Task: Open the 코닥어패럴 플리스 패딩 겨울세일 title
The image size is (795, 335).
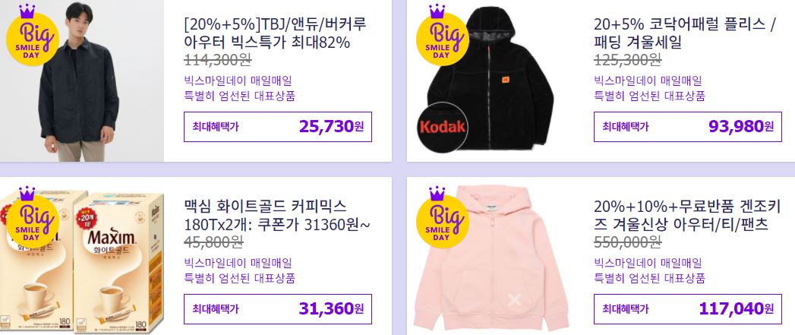Action: (x=685, y=33)
